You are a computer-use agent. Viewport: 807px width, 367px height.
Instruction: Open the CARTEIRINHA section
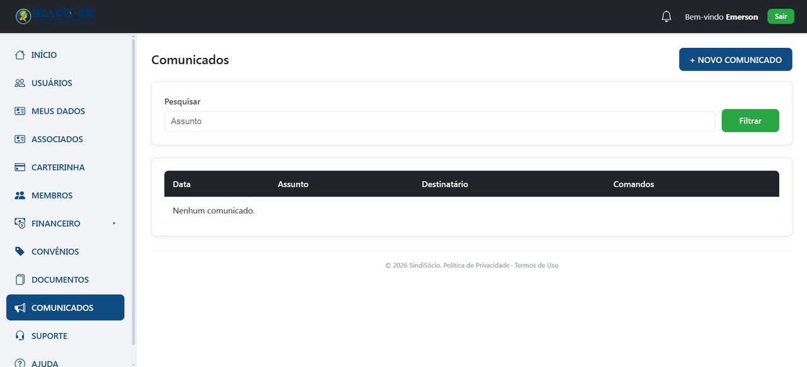[x=66, y=167]
